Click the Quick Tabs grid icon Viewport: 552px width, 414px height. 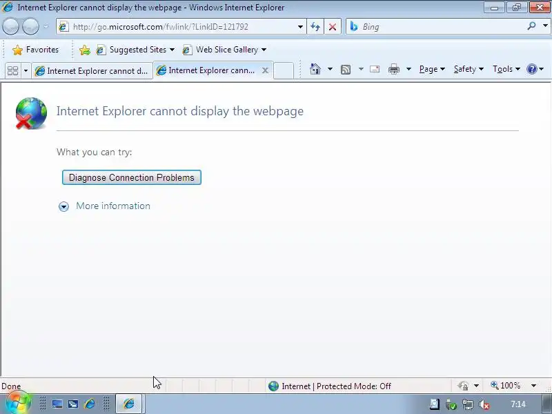(13, 71)
